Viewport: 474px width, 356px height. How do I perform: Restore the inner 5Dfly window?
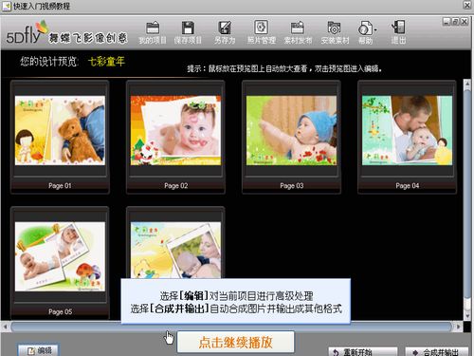(455, 22)
